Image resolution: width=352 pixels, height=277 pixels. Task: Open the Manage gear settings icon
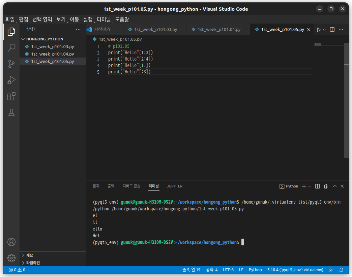11,258
